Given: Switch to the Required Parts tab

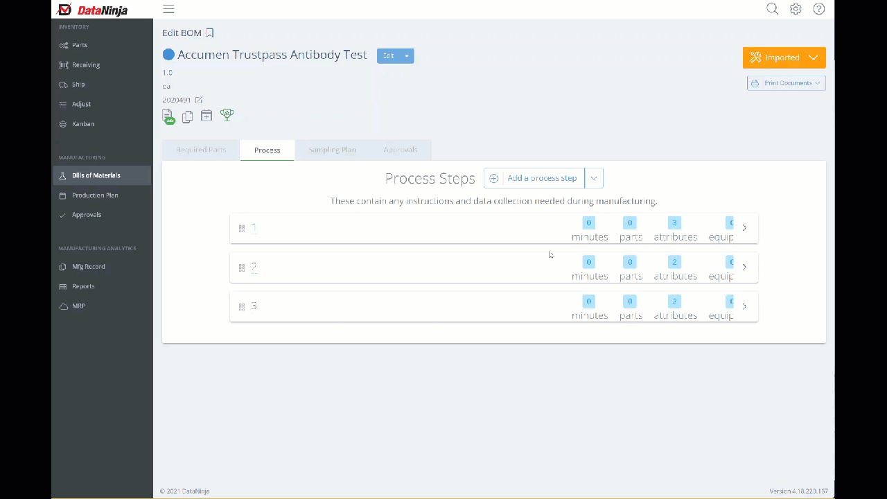Looking at the screenshot, I should tap(201, 150).
